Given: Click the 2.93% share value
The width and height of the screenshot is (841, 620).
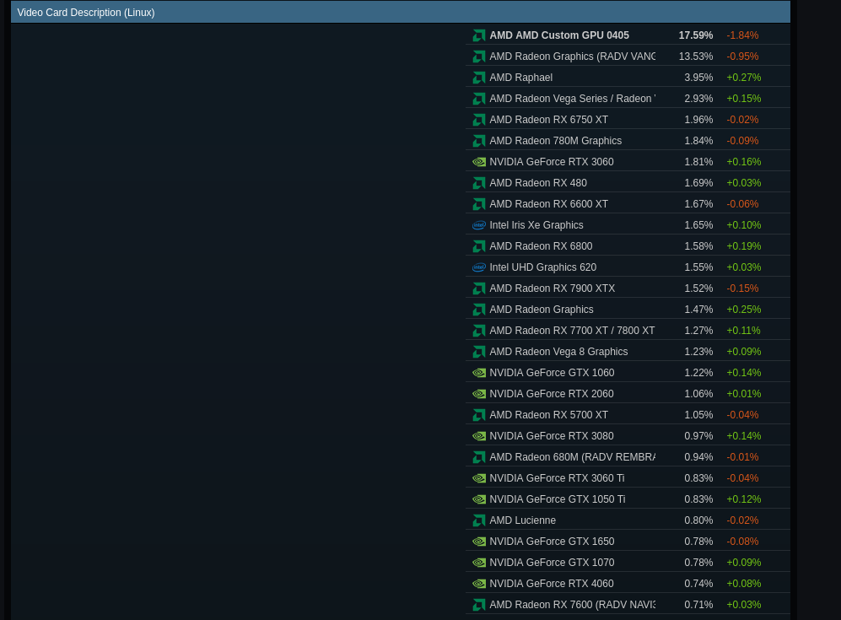Looking at the screenshot, I should 698,99.
